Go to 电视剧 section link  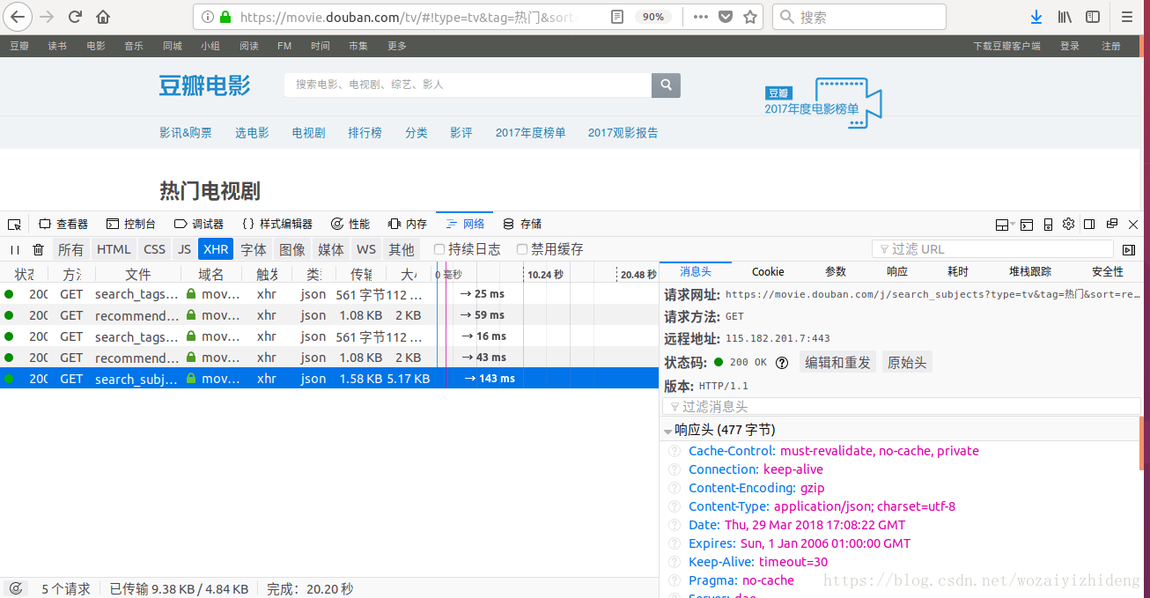(309, 133)
